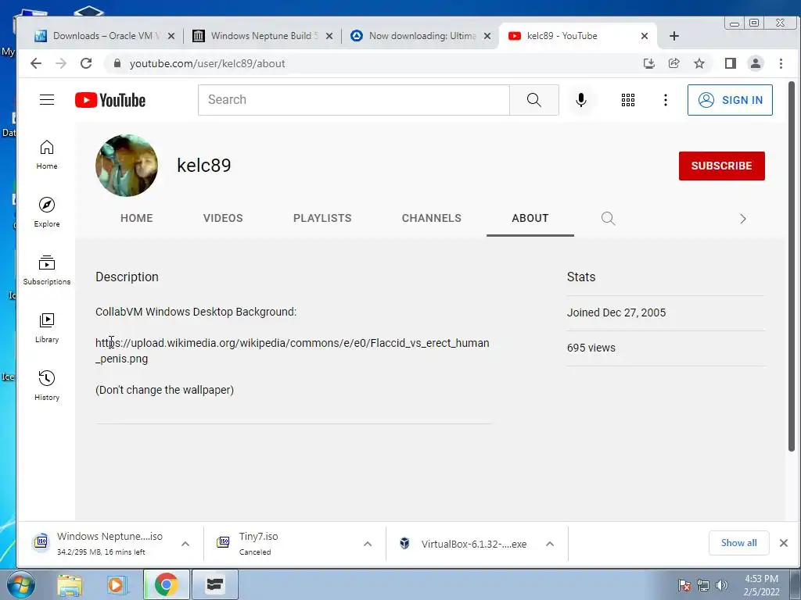Open History in YouTube sidebar
Viewport: 801px width, 600px height.
[47, 385]
